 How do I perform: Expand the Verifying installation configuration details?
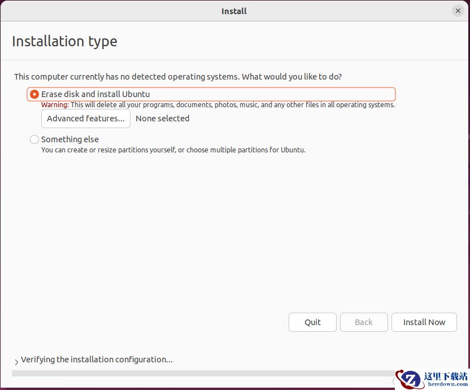16,362
